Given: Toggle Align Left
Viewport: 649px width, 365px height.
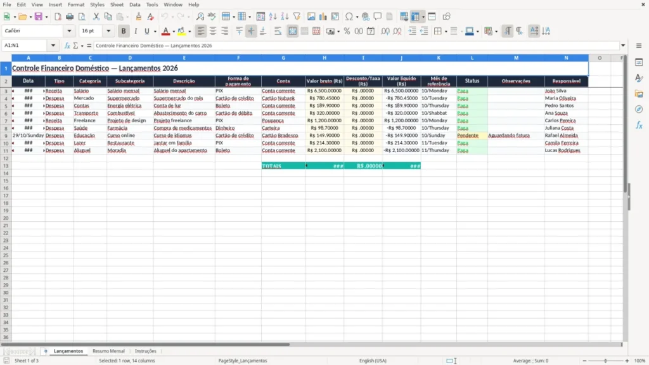Looking at the screenshot, I should 201,31.
